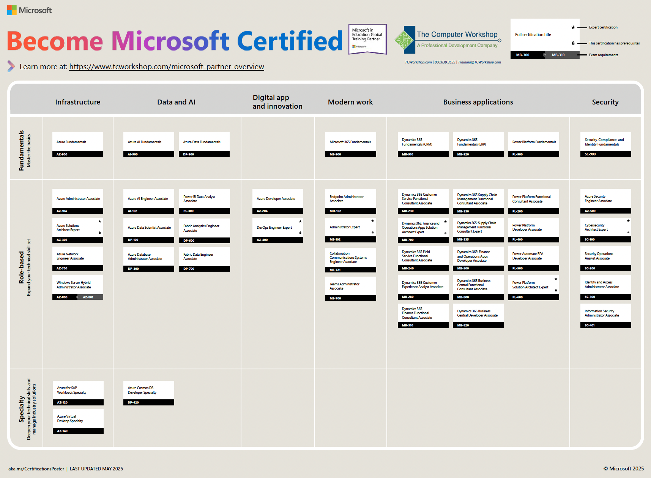Click the Microsoft logo in the header

click(29, 10)
